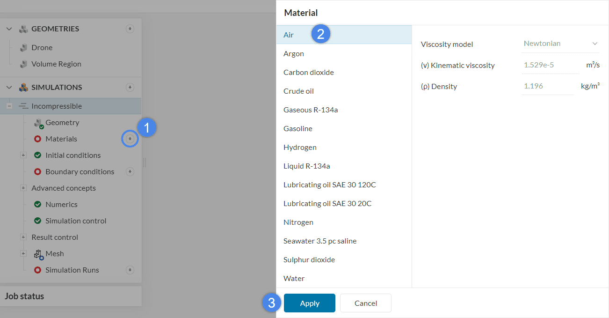This screenshot has height=318, width=609.
Task: Click the Kinematic viscosity value field
Action: [550, 65]
